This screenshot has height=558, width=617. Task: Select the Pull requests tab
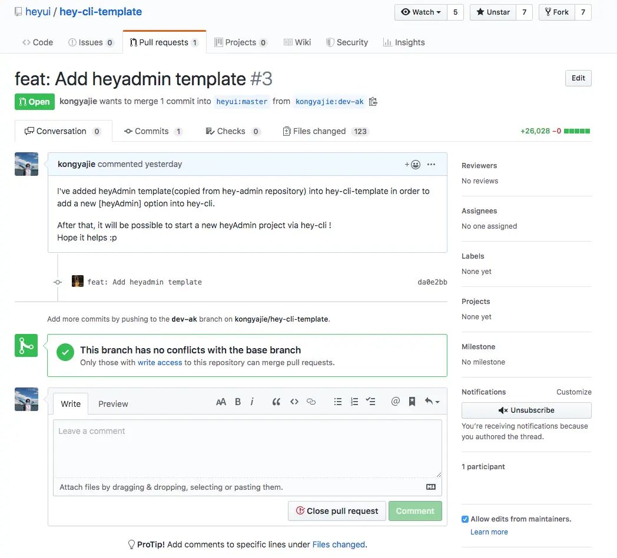pyautogui.click(x=164, y=42)
